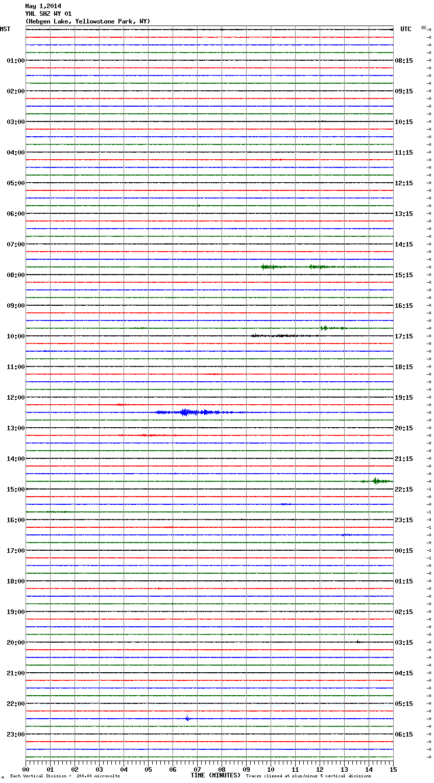Click the 19:15 UTC time label
This screenshot has height=783, width=434.
tap(404, 398)
